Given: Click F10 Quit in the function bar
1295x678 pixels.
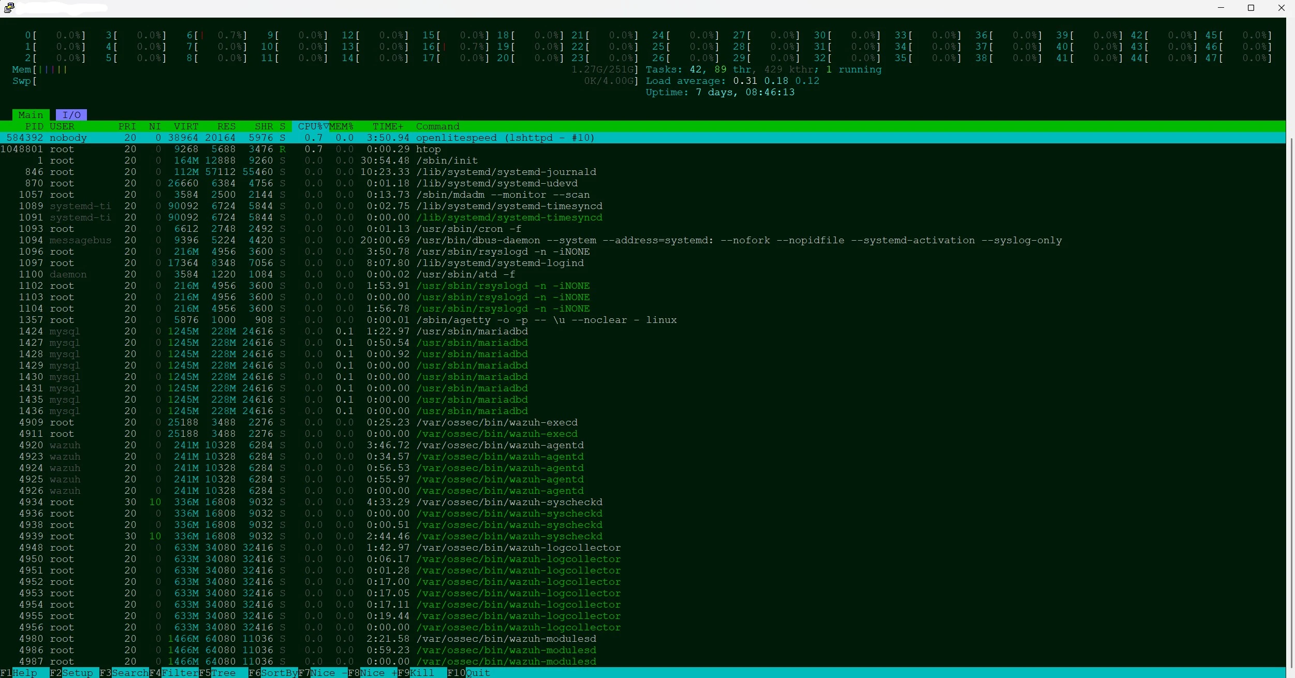Looking at the screenshot, I should pos(469,673).
